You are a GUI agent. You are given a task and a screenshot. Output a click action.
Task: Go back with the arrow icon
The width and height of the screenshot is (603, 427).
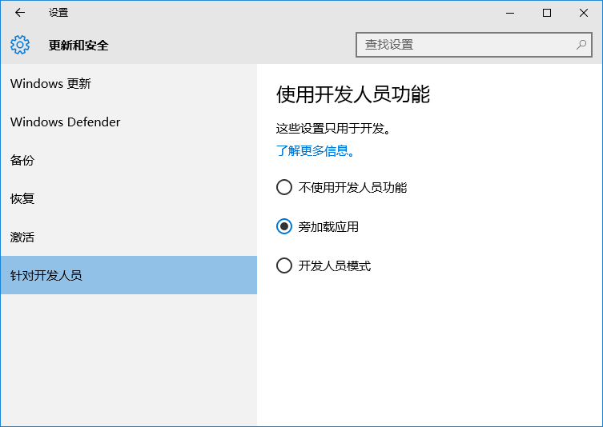coord(20,13)
